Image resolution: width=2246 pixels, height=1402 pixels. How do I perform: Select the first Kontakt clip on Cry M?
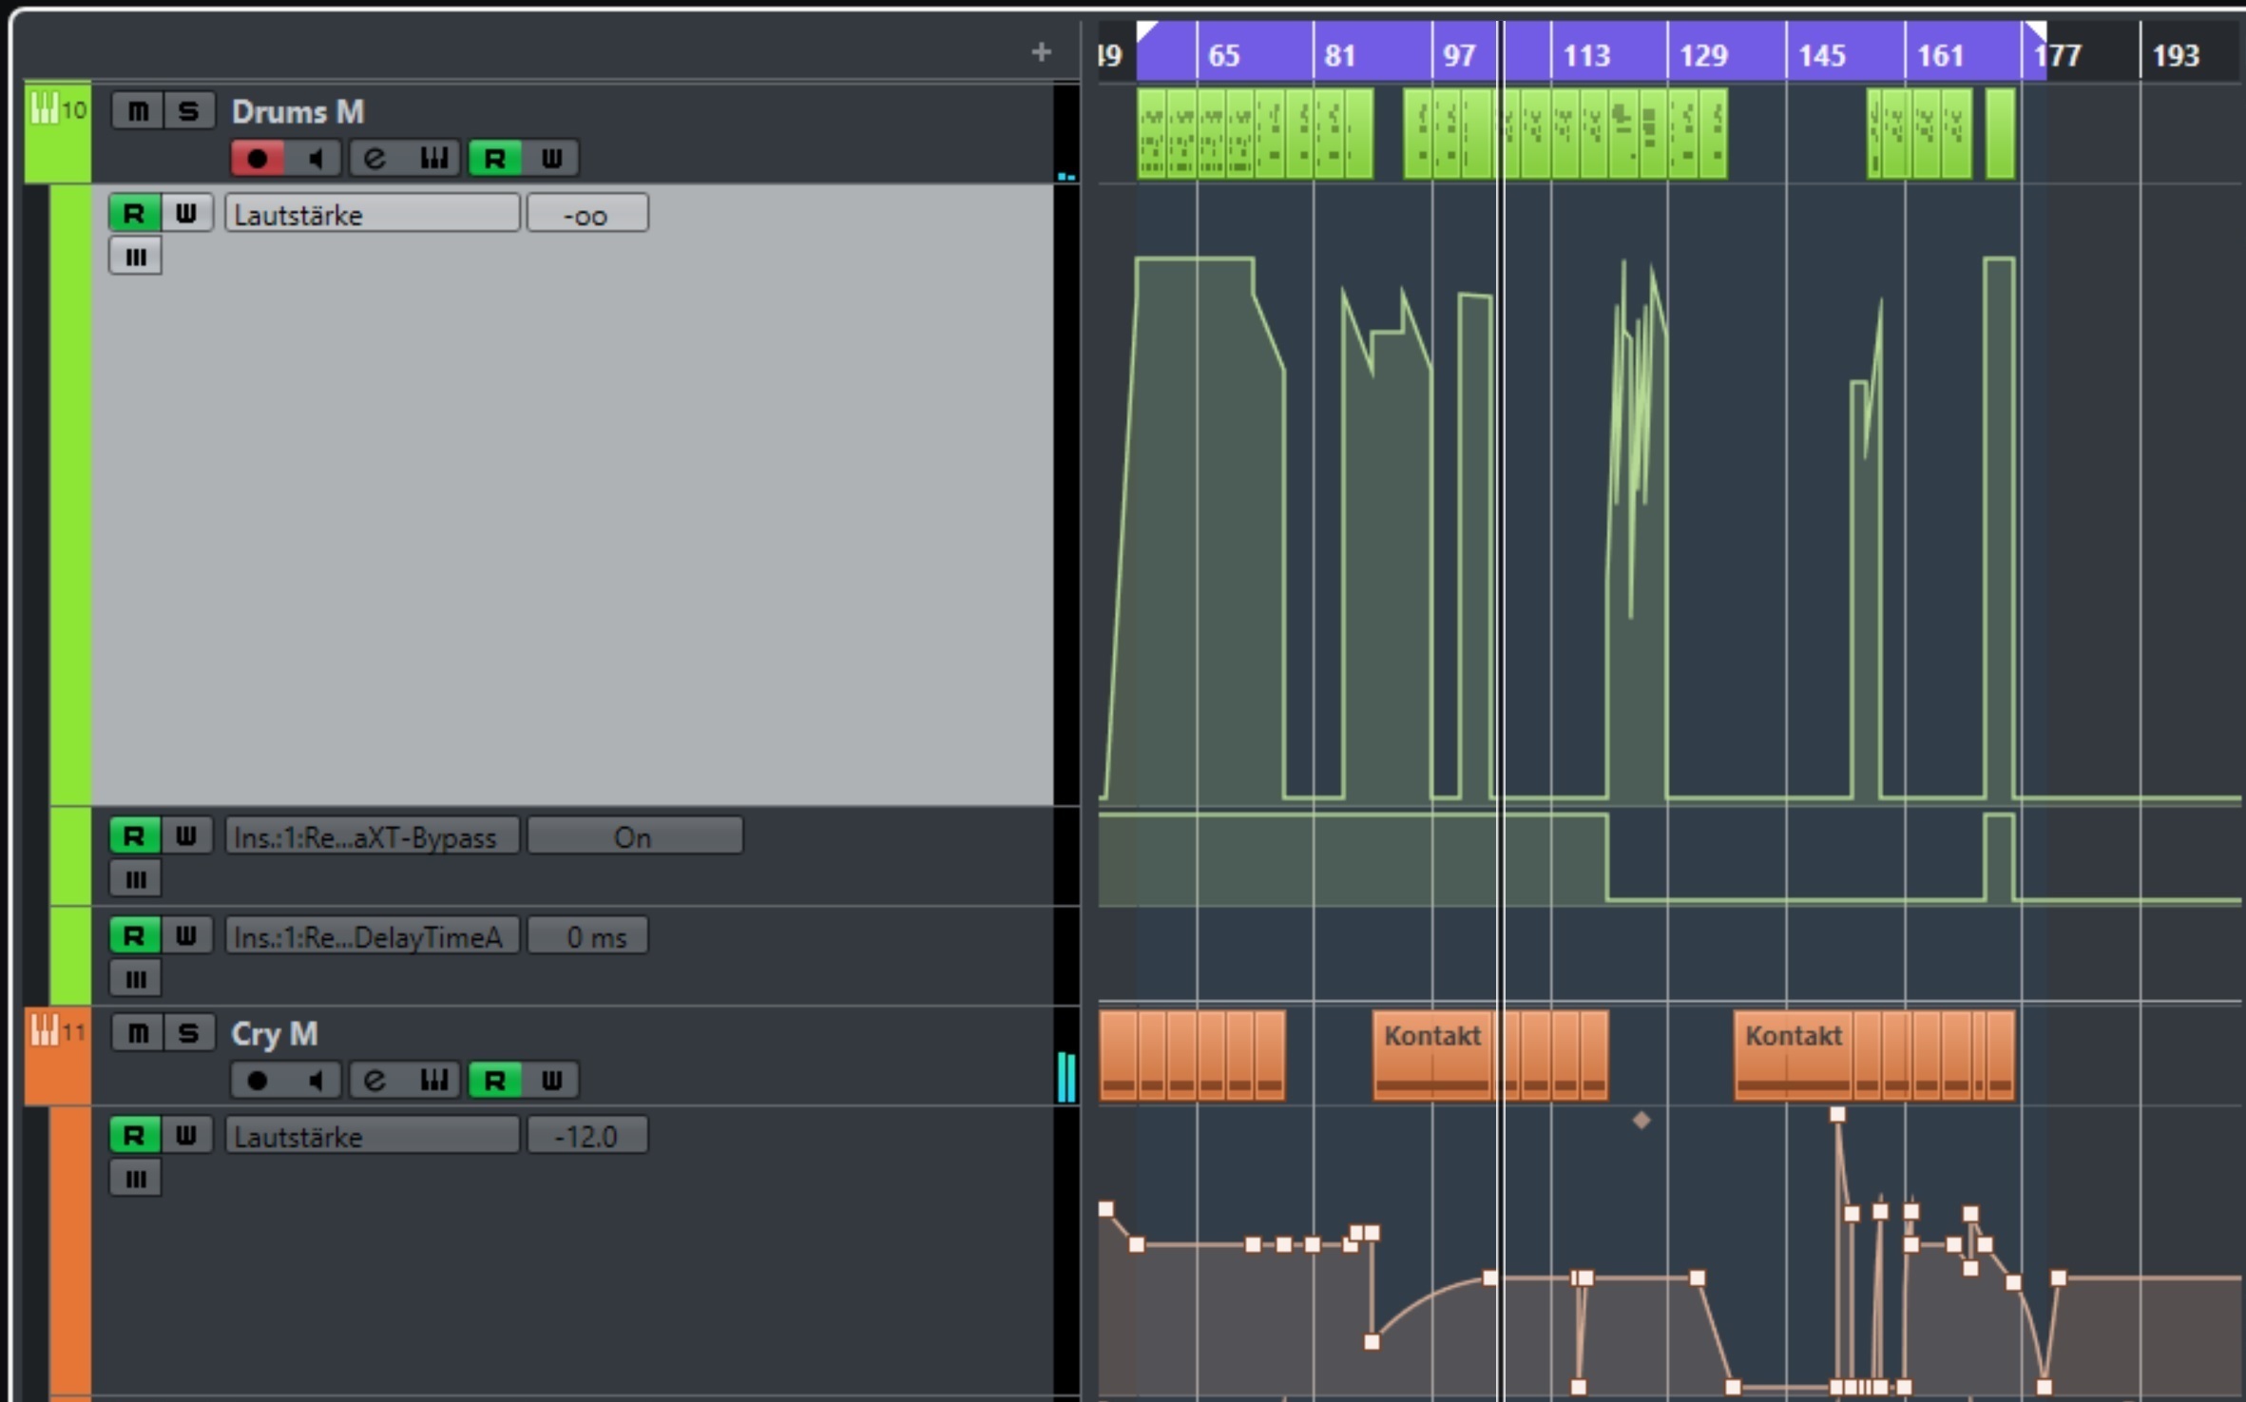[1431, 1055]
